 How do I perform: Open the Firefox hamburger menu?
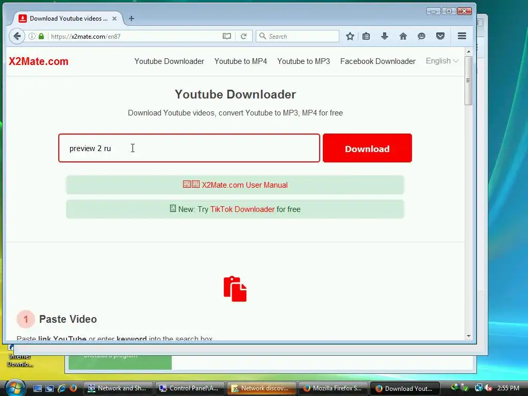tap(462, 36)
